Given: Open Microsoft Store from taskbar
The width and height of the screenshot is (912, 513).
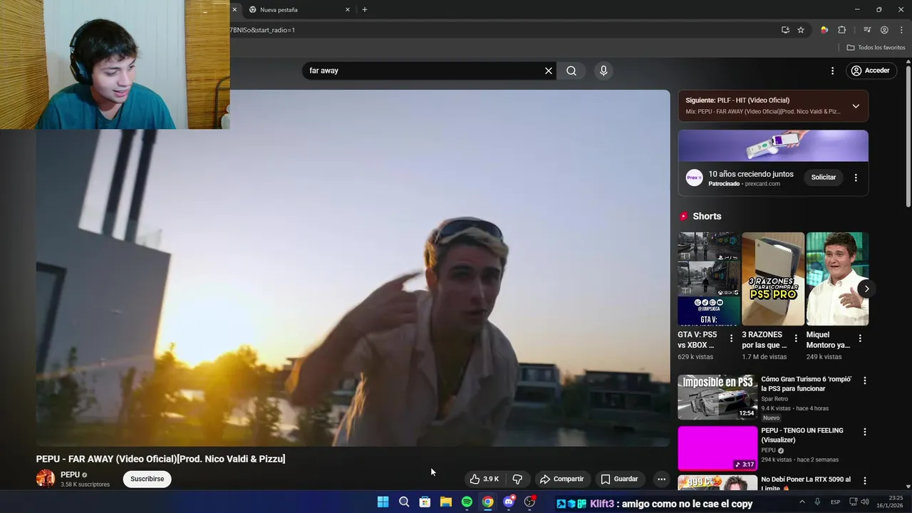Looking at the screenshot, I should tap(425, 502).
